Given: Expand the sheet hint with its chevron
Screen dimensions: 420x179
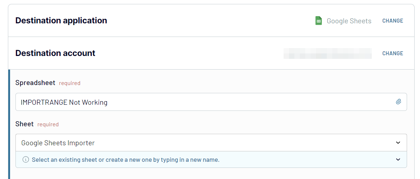Looking at the screenshot, I should [x=398, y=160].
